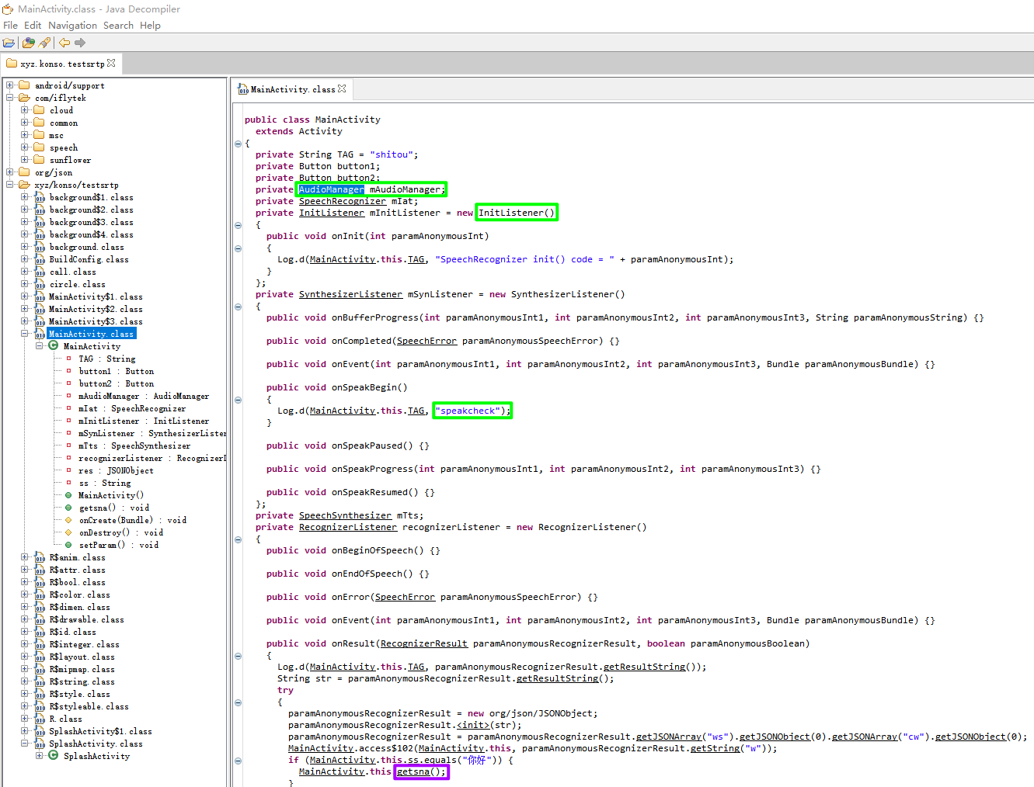1034x787 pixels.
Task: Click the Java Decompiler coffee cup icon
Action: (x=8, y=9)
